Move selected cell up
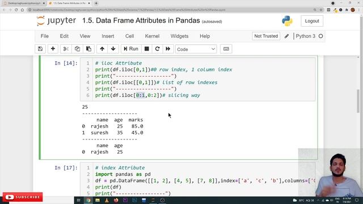The width and height of the screenshot is (363, 204). point(102,49)
